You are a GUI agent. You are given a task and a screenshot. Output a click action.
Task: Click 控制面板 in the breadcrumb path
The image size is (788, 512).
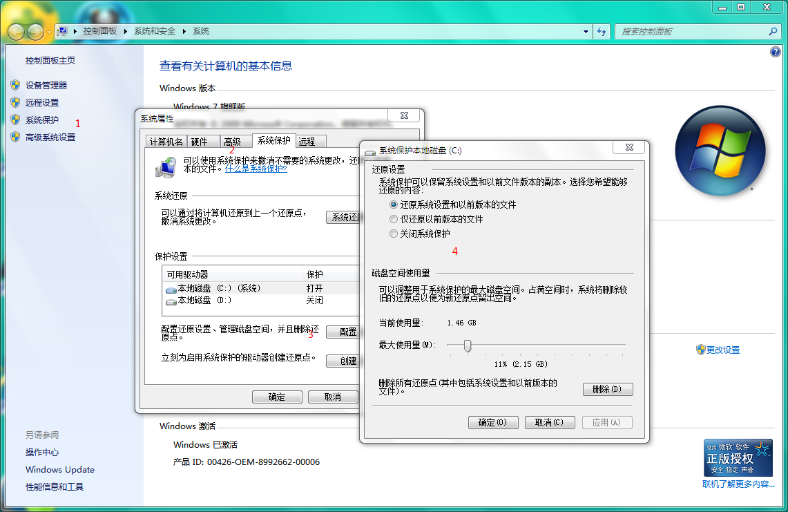click(99, 31)
